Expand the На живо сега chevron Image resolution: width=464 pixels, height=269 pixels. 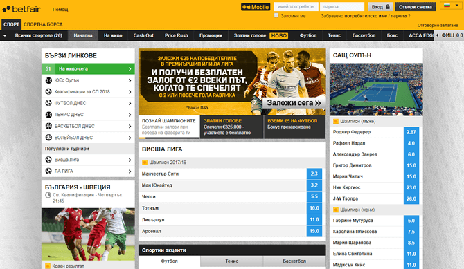pyautogui.click(x=130, y=69)
